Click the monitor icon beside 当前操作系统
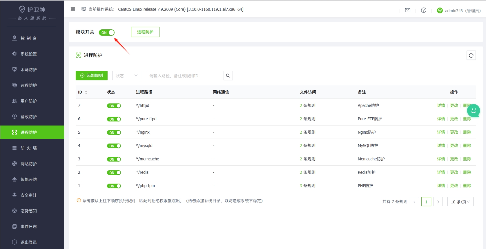The image size is (486, 249). pos(84,9)
